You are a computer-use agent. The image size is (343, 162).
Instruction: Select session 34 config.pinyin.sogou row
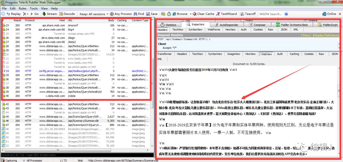coord(76,71)
